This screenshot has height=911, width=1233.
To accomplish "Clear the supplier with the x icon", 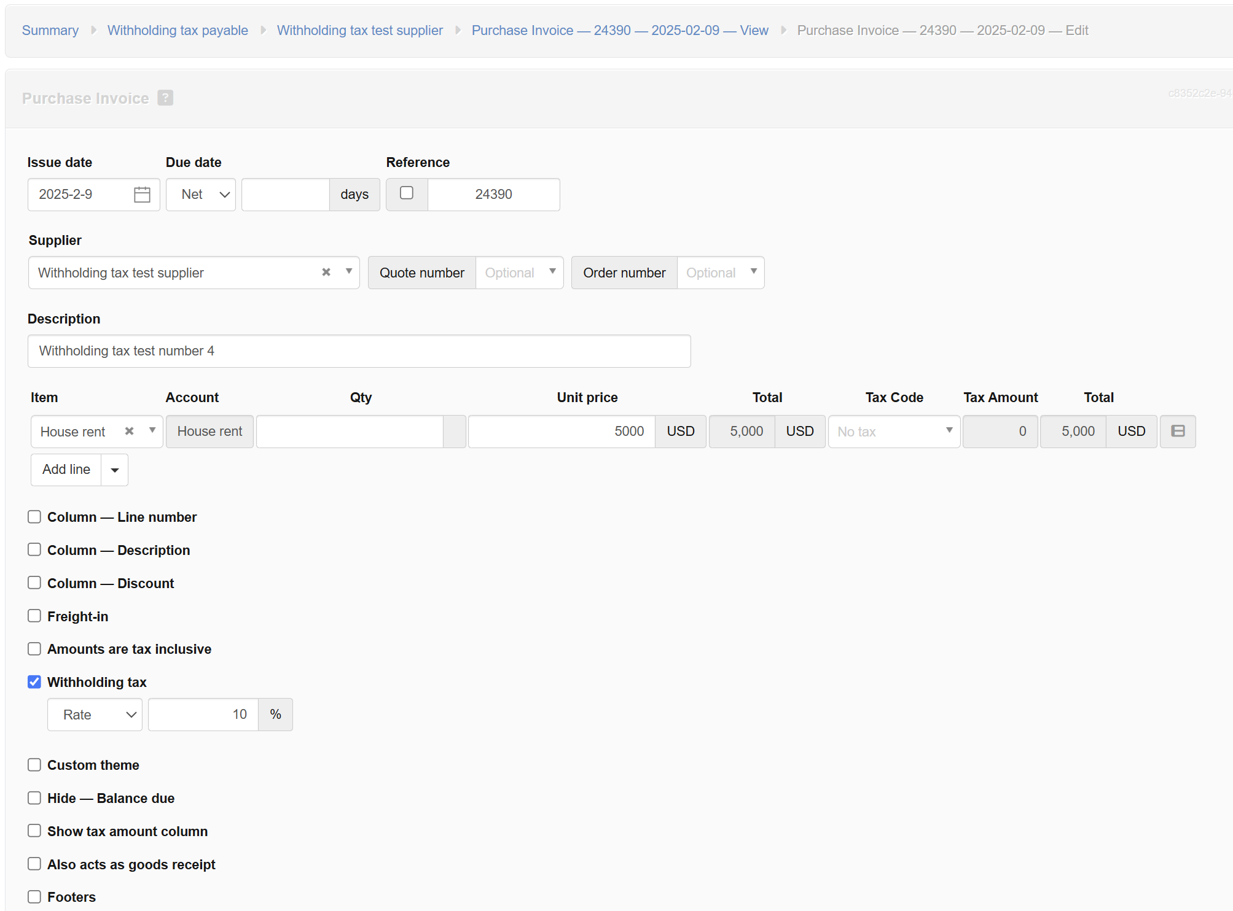I will [326, 272].
